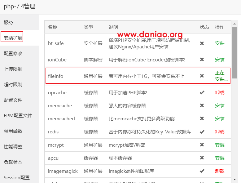Click the extension list scrollbar thumb
The image size is (241, 183).
click(x=234, y=52)
